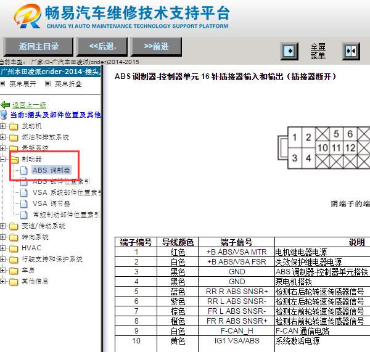Screen dimensions: 370x352
Task: Click the '+B ABS/VSA FSR' signal cell
Action: (236, 262)
